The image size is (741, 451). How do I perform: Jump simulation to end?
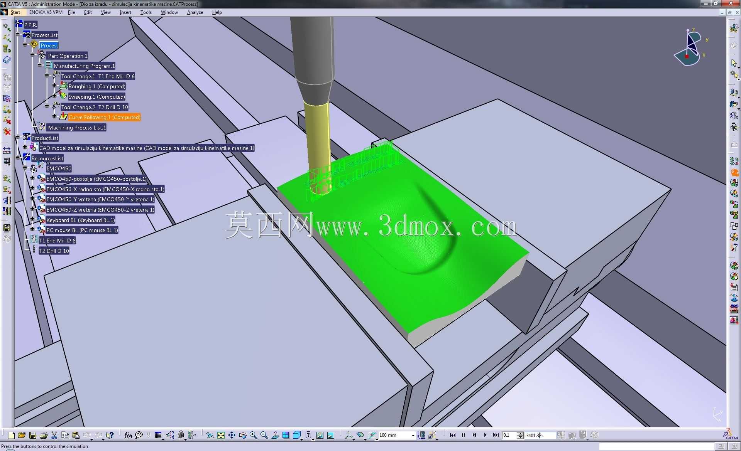pyautogui.click(x=496, y=435)
